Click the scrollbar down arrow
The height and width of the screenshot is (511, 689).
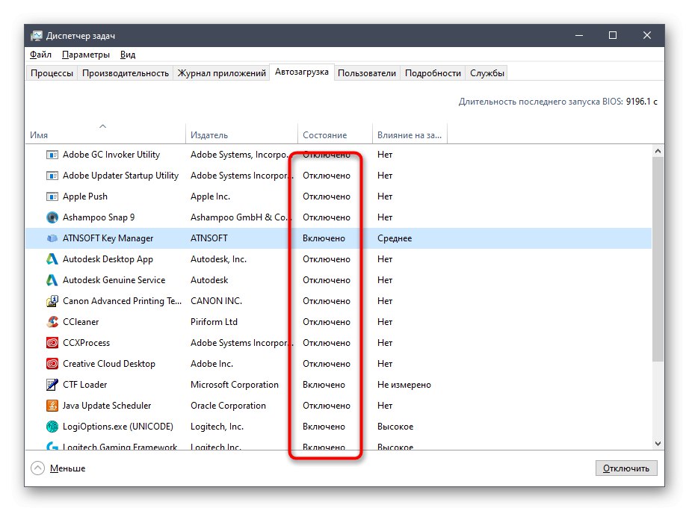coord(658,444)
